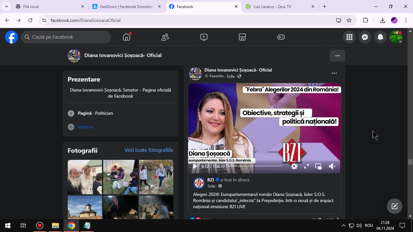Screen dimensions: 413x232
Task: Go to the Facebook Home feed icon
Action: 126,37
